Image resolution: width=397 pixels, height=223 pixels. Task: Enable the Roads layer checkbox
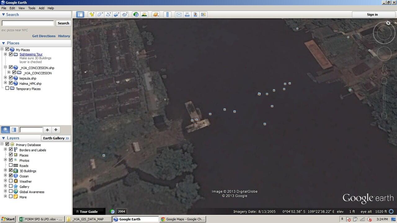tap(11, 165)
